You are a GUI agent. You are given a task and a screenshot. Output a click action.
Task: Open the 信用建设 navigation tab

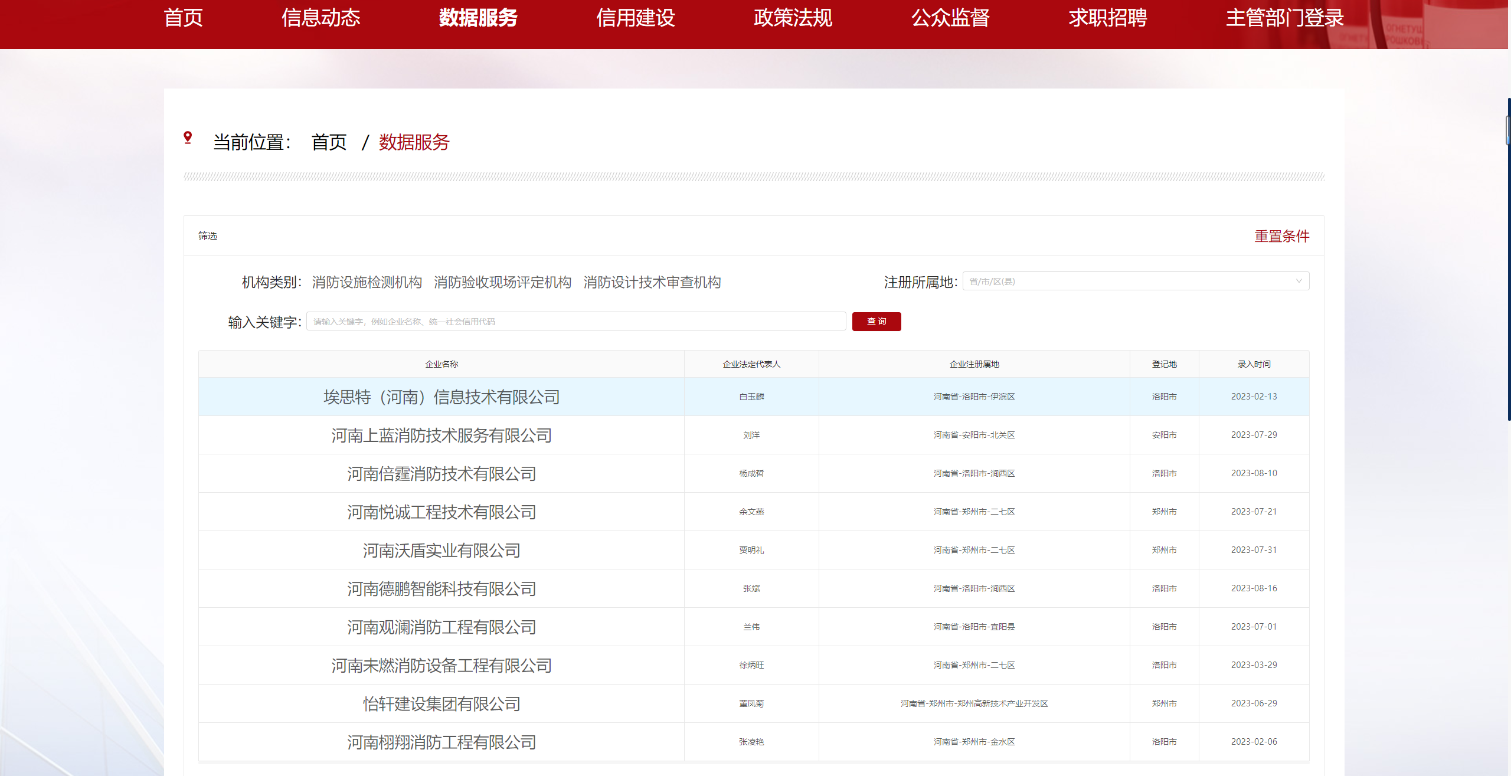click(x=636, y=18)
